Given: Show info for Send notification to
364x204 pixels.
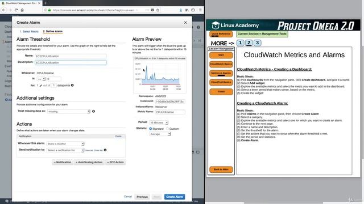Looking at the screenshot, I should pyautogui.click(x=105, y=150).
